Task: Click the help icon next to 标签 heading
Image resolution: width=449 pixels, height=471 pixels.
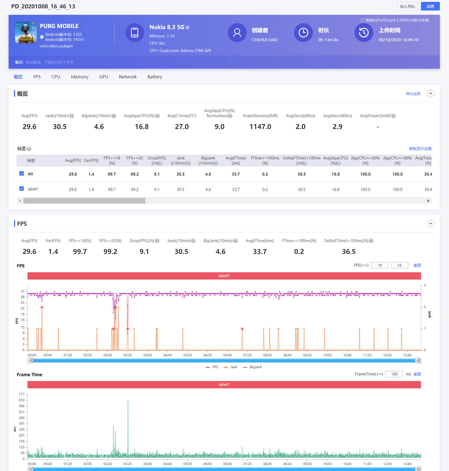Action: 29,149
